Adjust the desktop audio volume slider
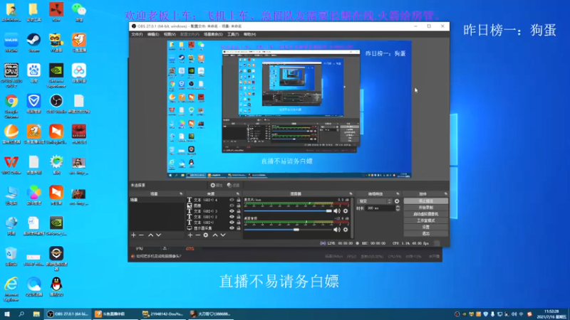The width and height of the screenshot is (570, 320). [x=288, y=229]
